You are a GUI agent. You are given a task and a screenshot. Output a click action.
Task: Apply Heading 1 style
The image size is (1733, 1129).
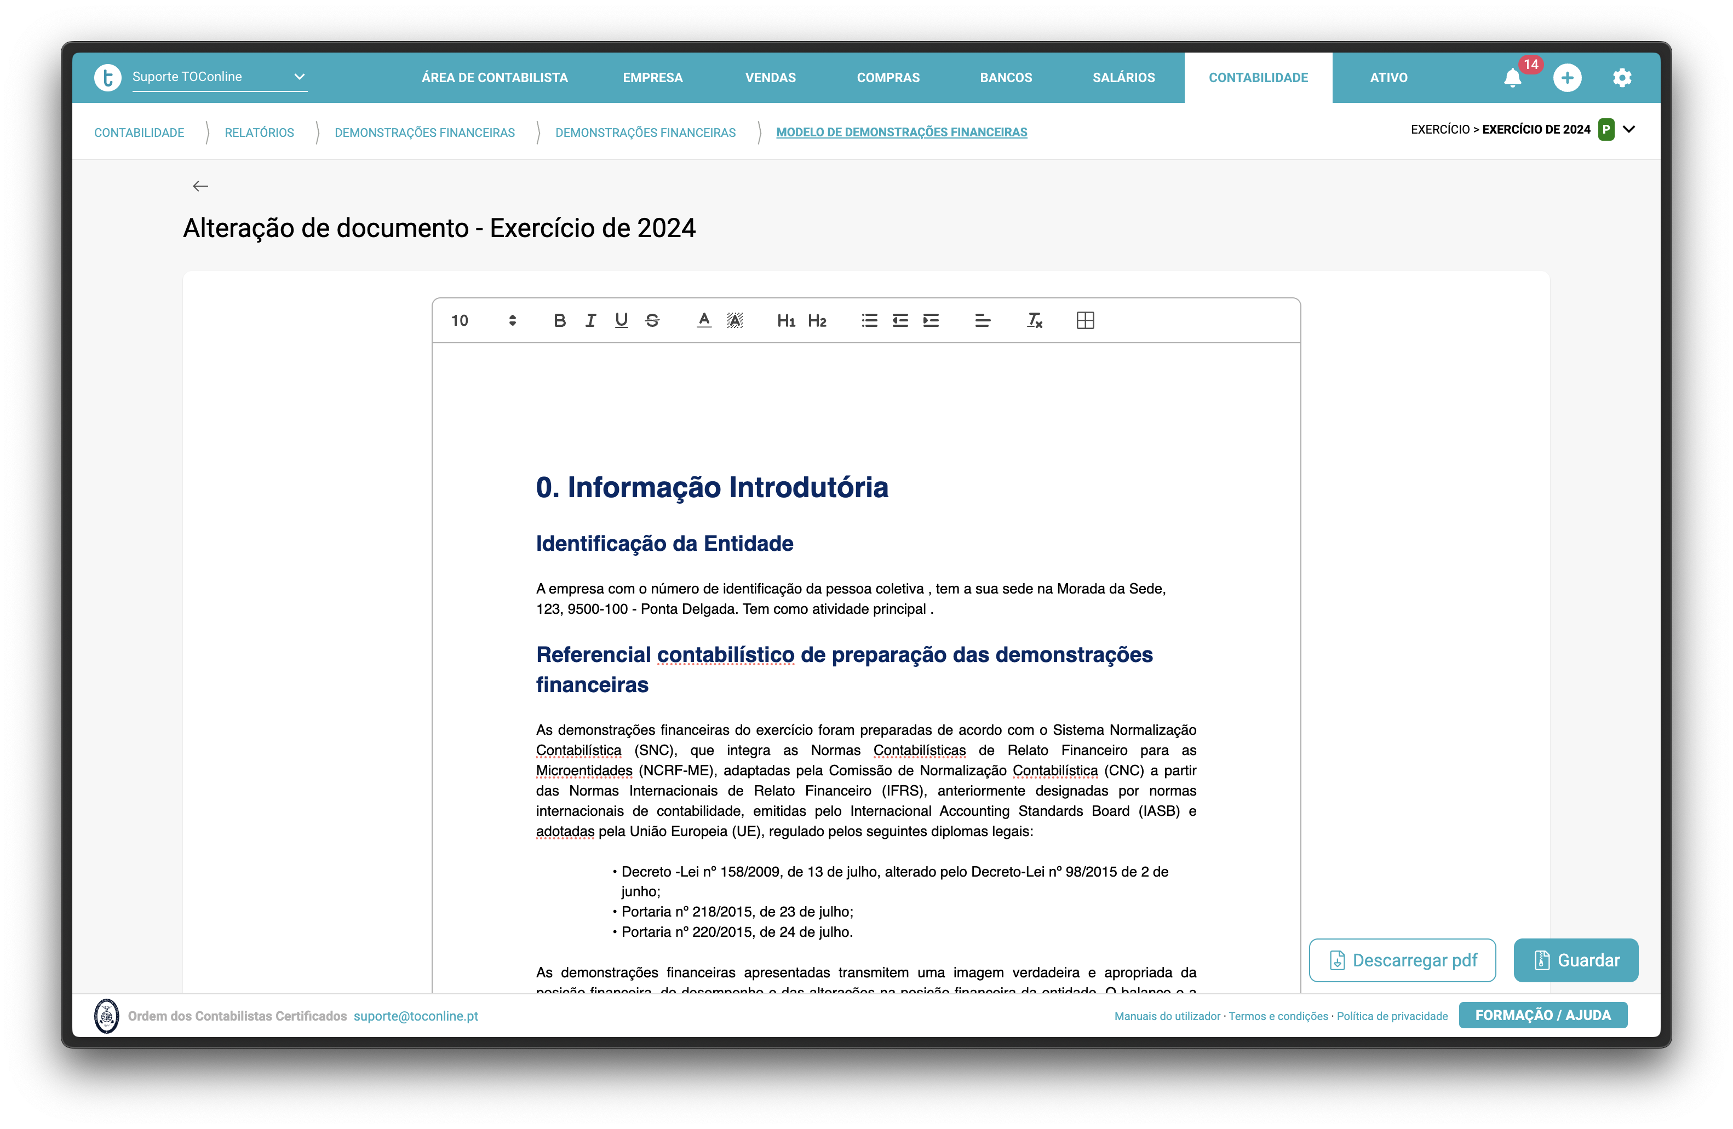(785, 320)
